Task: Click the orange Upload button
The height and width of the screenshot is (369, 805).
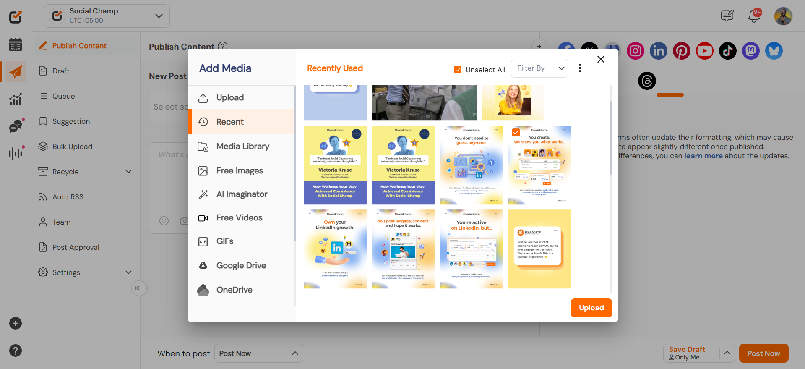Action: coord(591,308)
